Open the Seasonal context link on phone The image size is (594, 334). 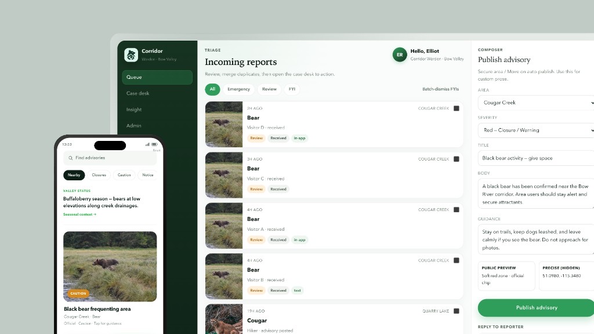79,215
